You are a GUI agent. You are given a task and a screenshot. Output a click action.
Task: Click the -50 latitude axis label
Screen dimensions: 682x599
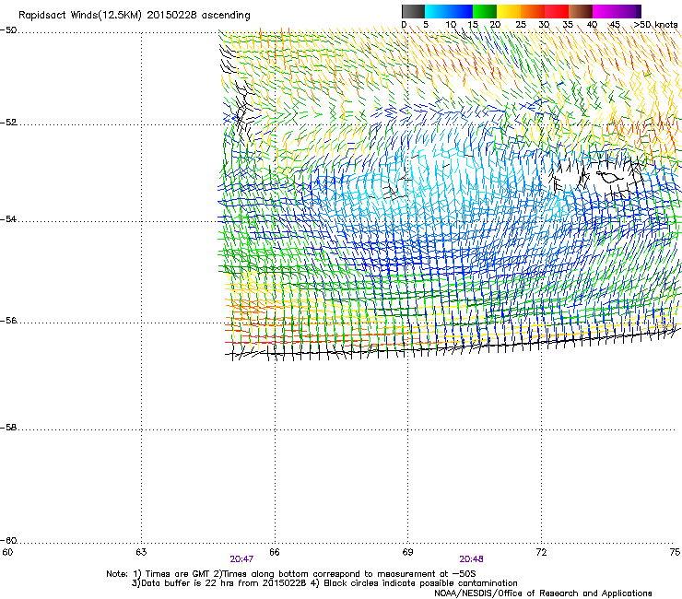tap(8, 30)
